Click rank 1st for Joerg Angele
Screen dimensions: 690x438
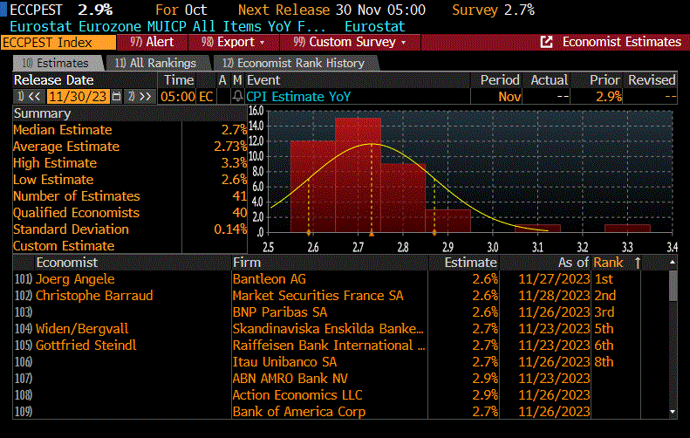click(604, 279)
